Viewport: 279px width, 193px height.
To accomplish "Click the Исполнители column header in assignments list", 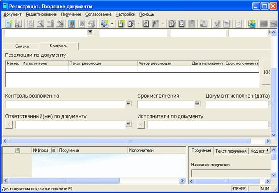I will pyautogui.click(x=157, y=150).
